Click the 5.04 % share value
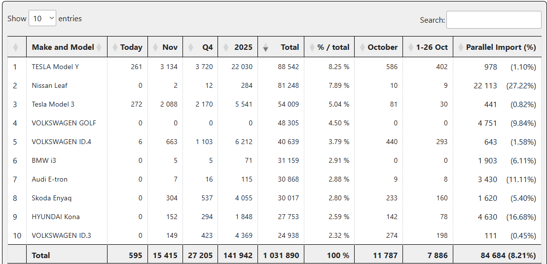 point(338,104)
